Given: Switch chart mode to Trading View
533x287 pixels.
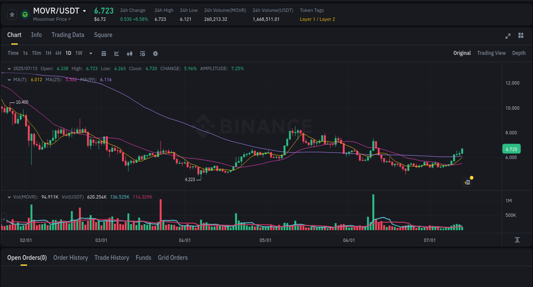Looking at the screenshot, I should click(x=491, y=53).
